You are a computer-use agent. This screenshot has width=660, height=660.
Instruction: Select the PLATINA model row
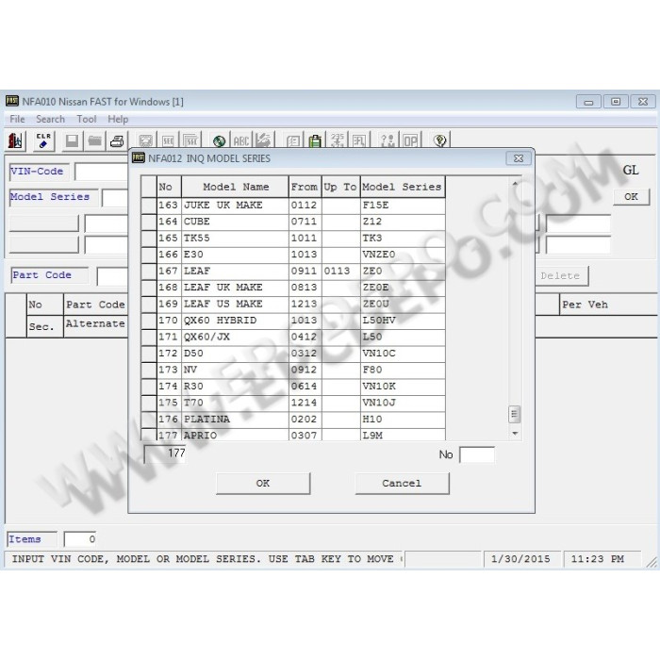coord(293,420)
